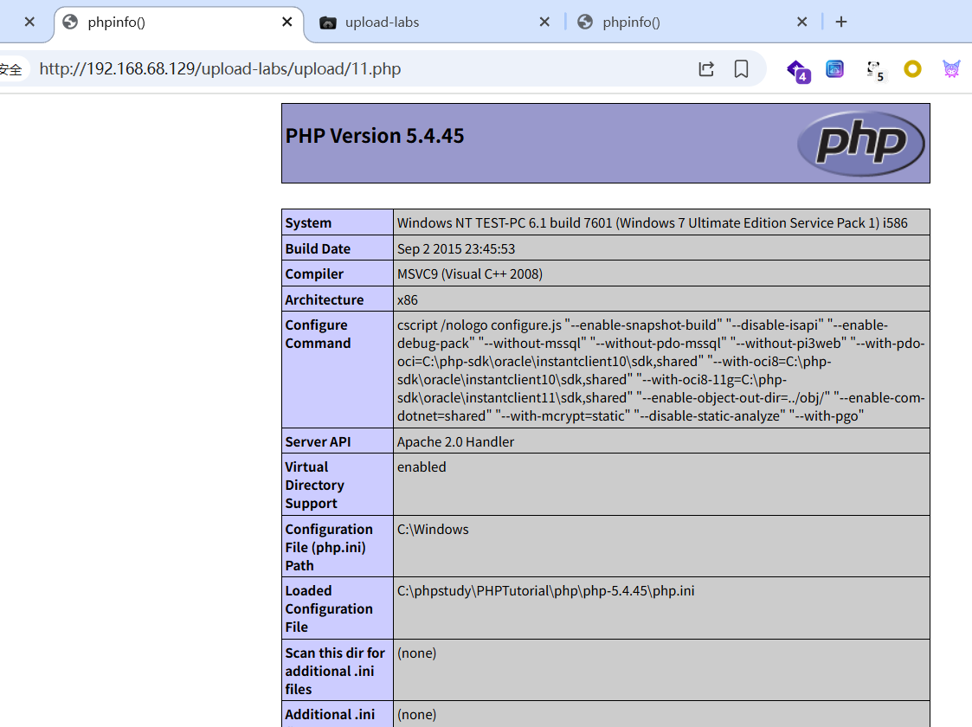Image resolution: width=972 pixels, height=727 pixels.
Task: Open the scan extension with badge 5
Action: 875,71
